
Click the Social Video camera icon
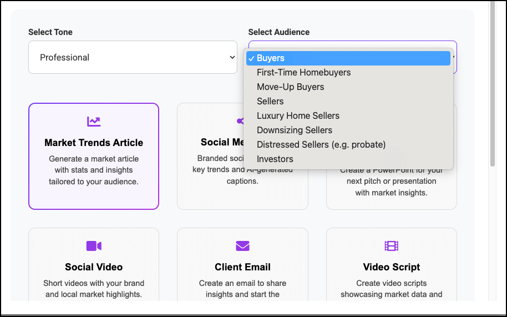(94, 246)
